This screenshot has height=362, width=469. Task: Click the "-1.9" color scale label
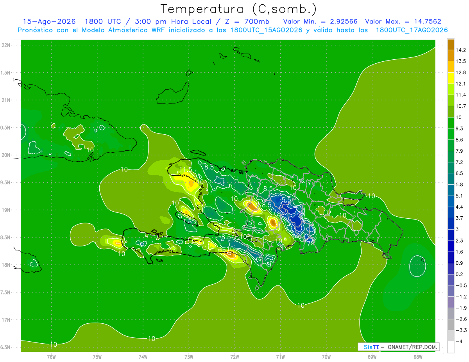[461, 308]
